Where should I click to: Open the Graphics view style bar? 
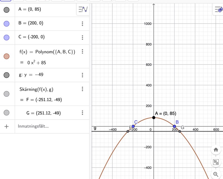pyautogui.click(x=218, y=10)
